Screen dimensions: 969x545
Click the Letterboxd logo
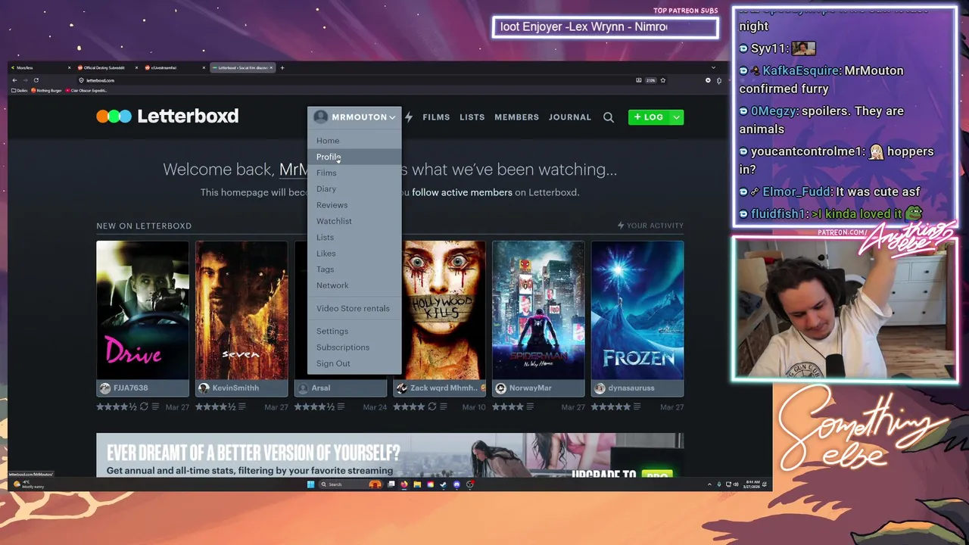[167, 116]
